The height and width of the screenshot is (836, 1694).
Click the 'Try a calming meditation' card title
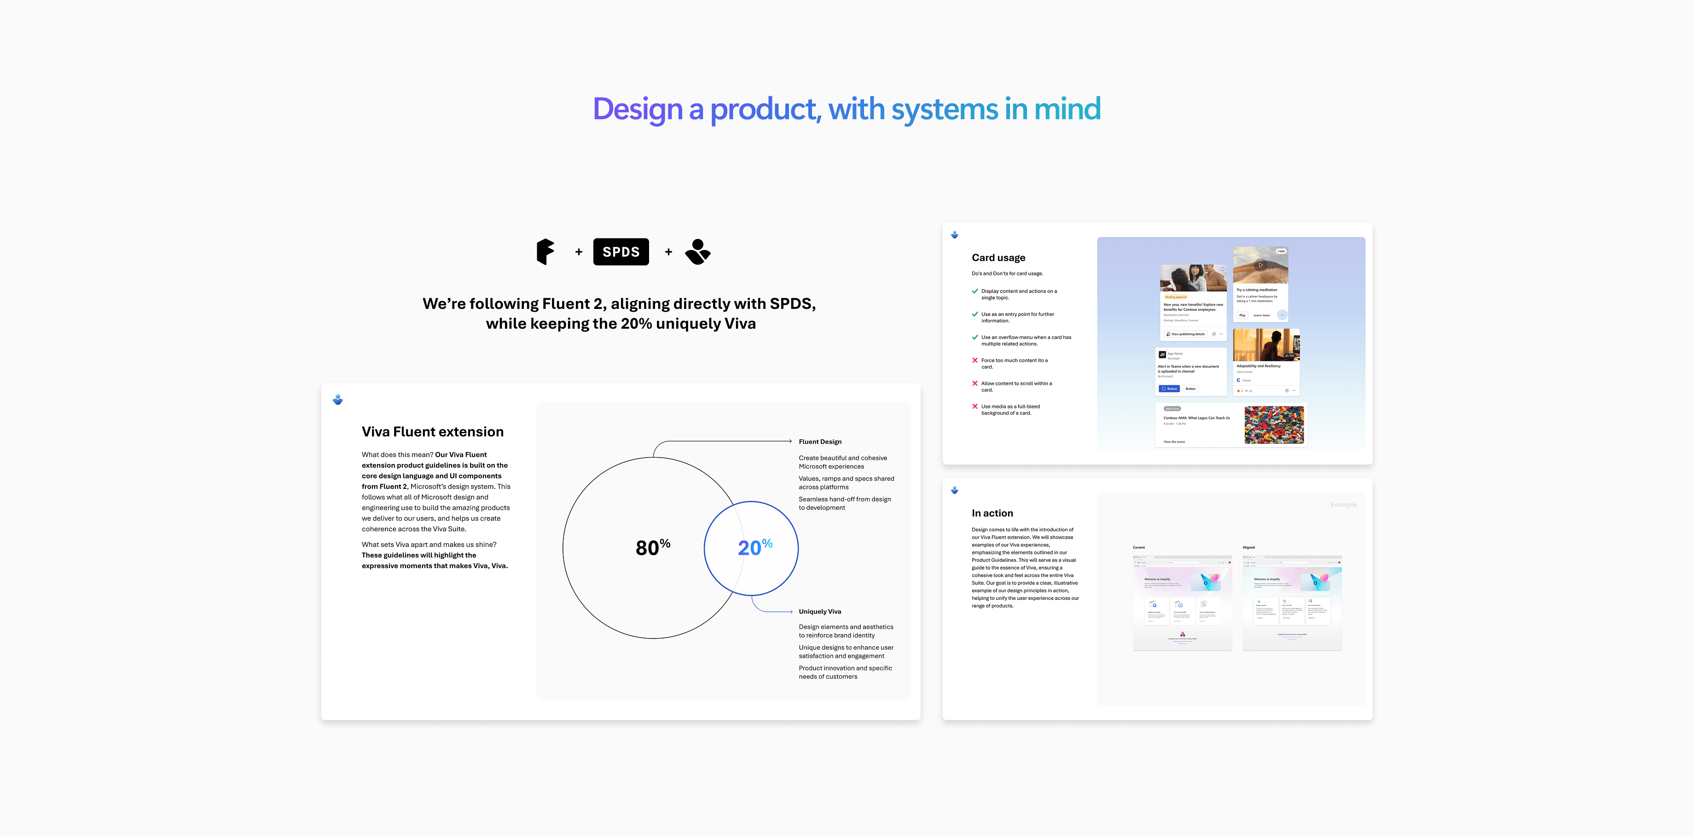(1257, 290)
